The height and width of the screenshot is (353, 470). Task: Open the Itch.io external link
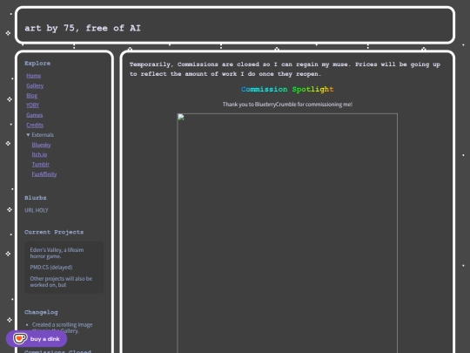click(x=39, y=154)
